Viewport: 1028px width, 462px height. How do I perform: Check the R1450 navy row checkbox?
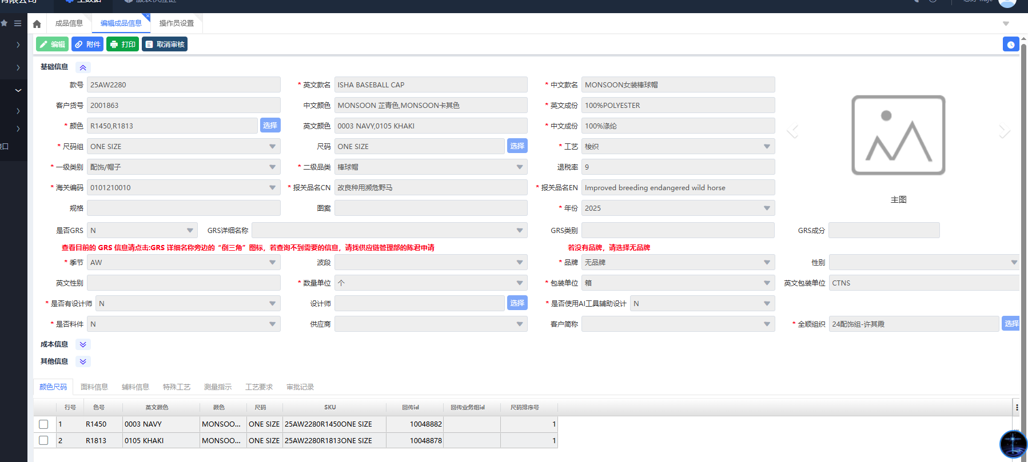pos(43,424)
